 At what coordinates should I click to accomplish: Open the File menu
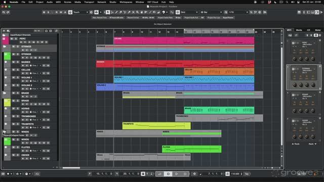click(23, 2)
